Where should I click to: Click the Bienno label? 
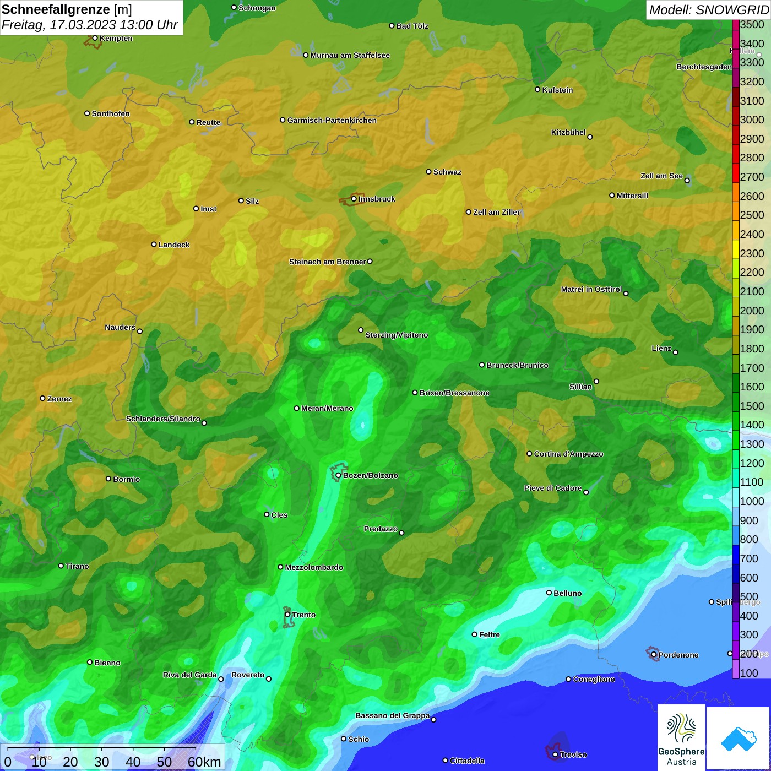107,663
